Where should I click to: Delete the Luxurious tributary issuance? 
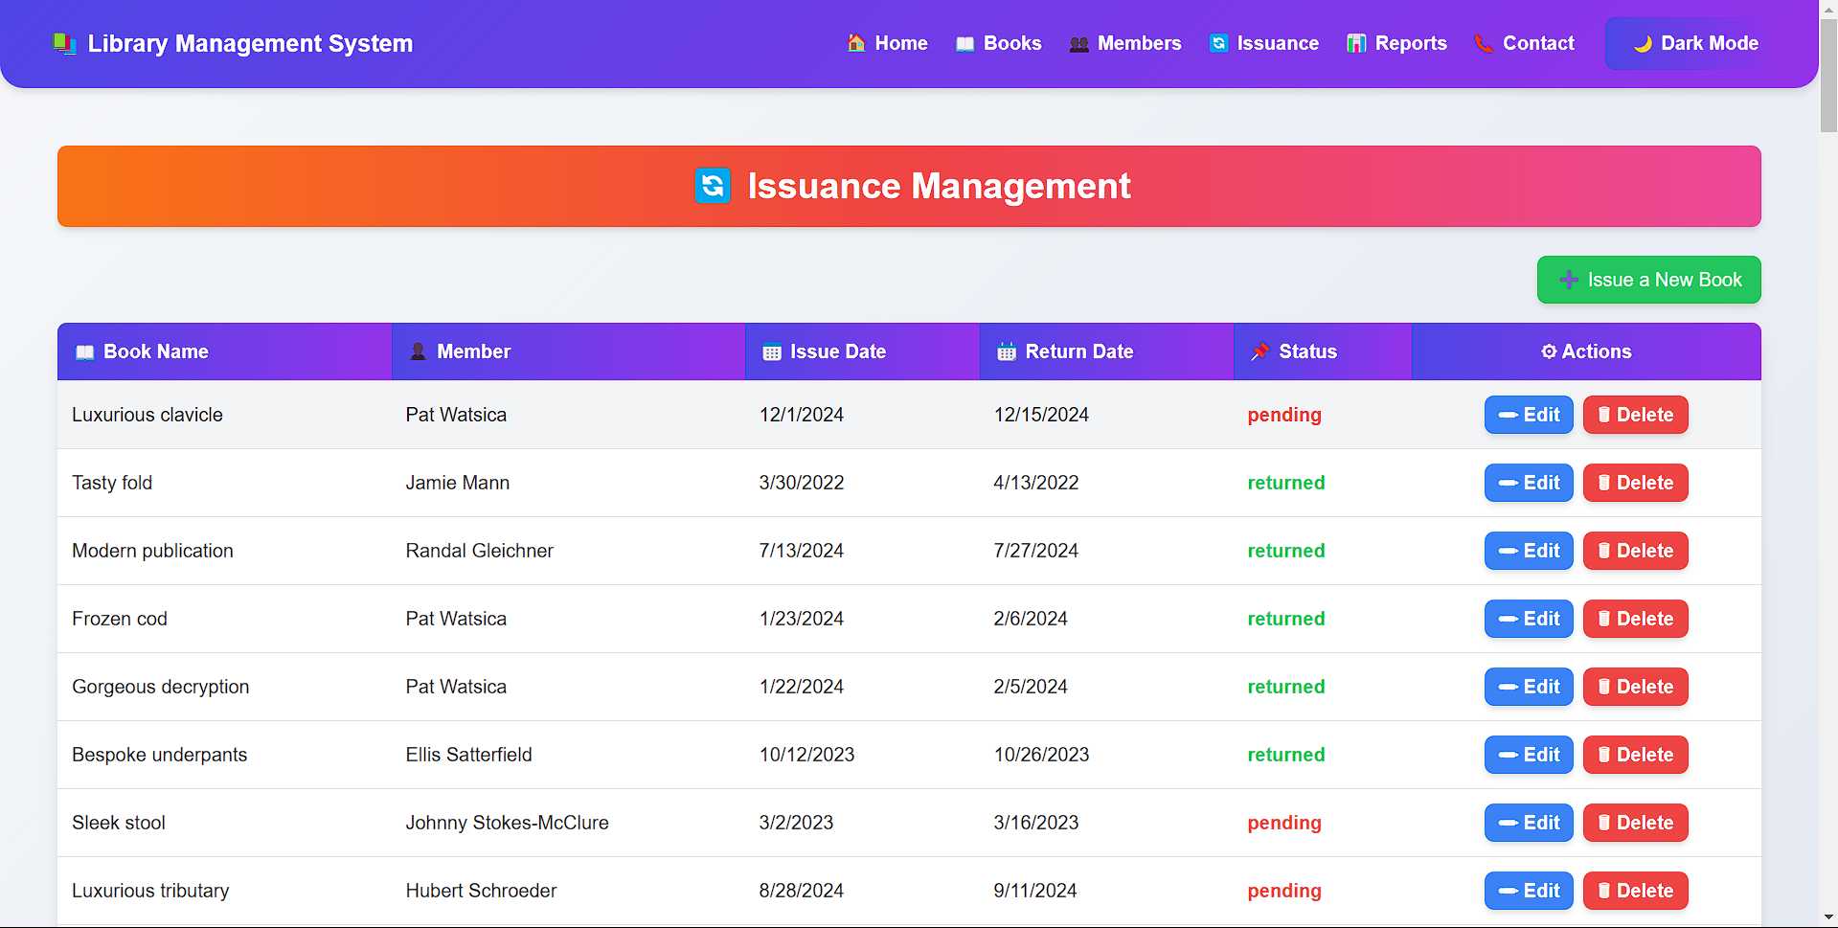point(1635,891)
